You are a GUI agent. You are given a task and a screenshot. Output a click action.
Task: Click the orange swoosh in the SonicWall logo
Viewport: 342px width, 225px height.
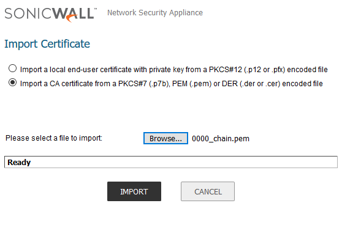72,18
